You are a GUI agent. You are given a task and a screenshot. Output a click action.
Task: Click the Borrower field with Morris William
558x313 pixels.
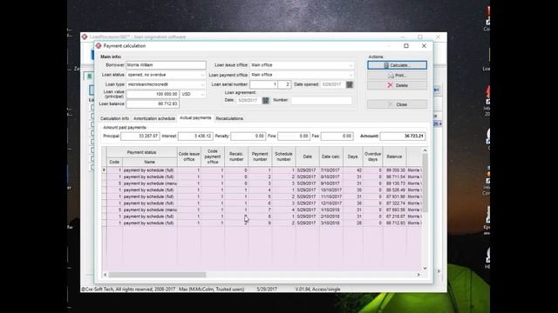pos(166,65)
